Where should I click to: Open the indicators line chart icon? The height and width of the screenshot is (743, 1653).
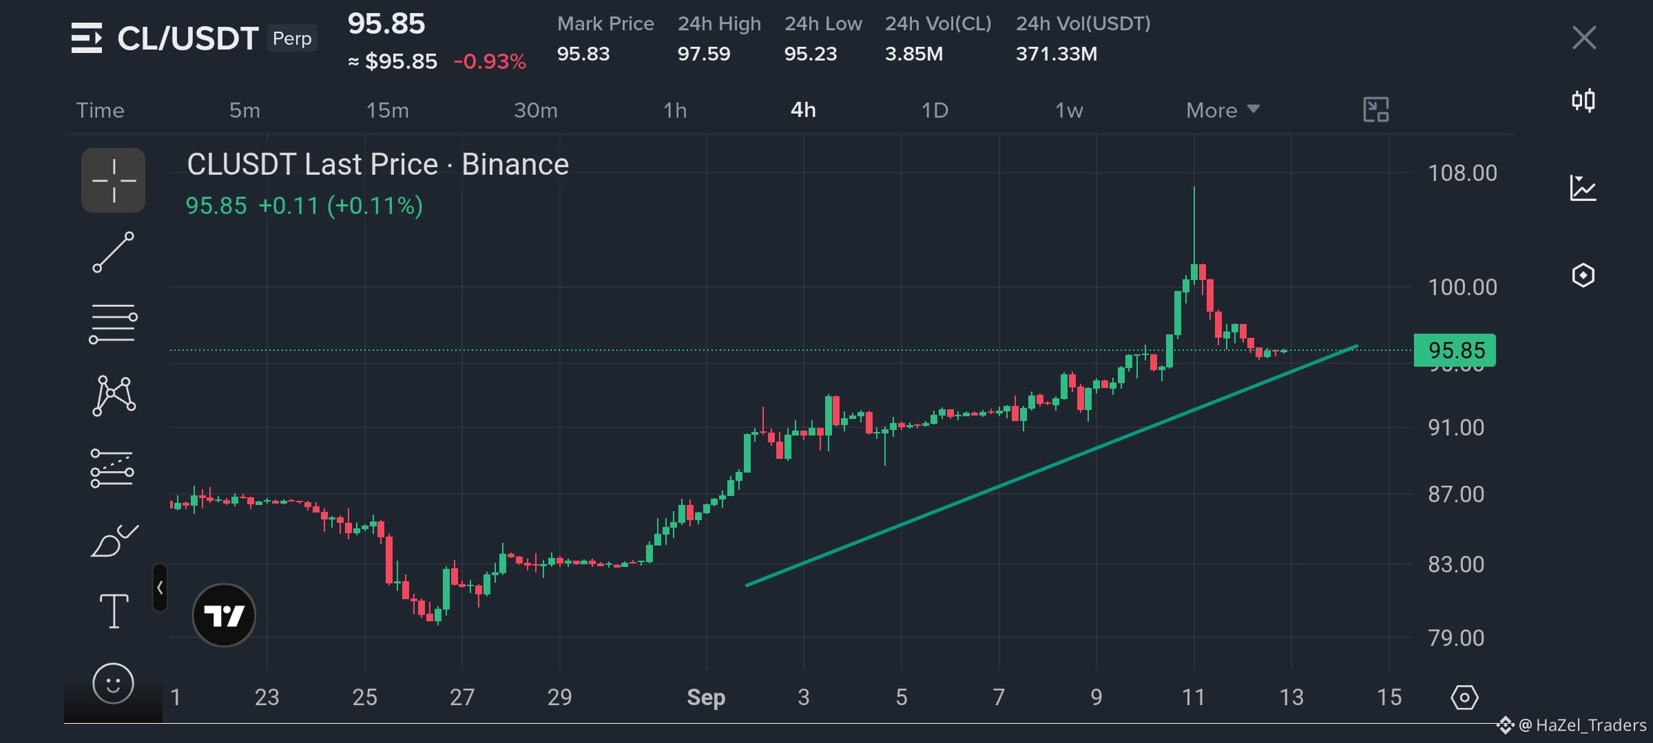1583,187
